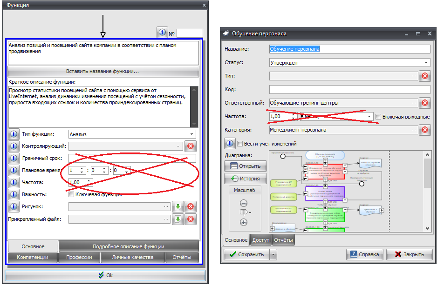
Task: Check the Вести учёт изменений option
Action: 240,144
